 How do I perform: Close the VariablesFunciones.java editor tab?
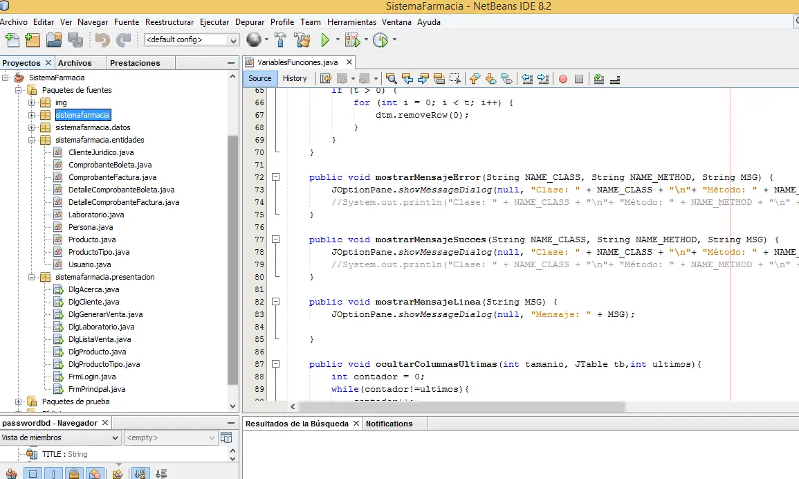[349, 62]
